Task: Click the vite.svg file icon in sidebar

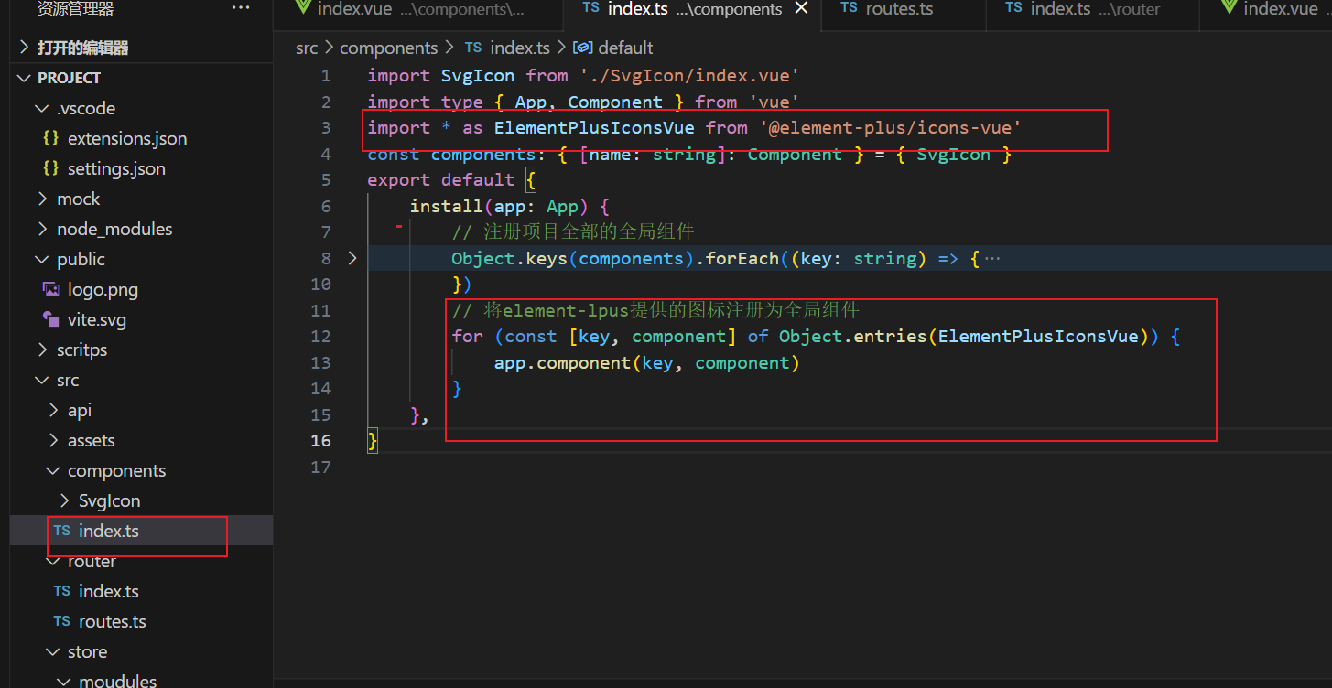Action: point(51,319)
